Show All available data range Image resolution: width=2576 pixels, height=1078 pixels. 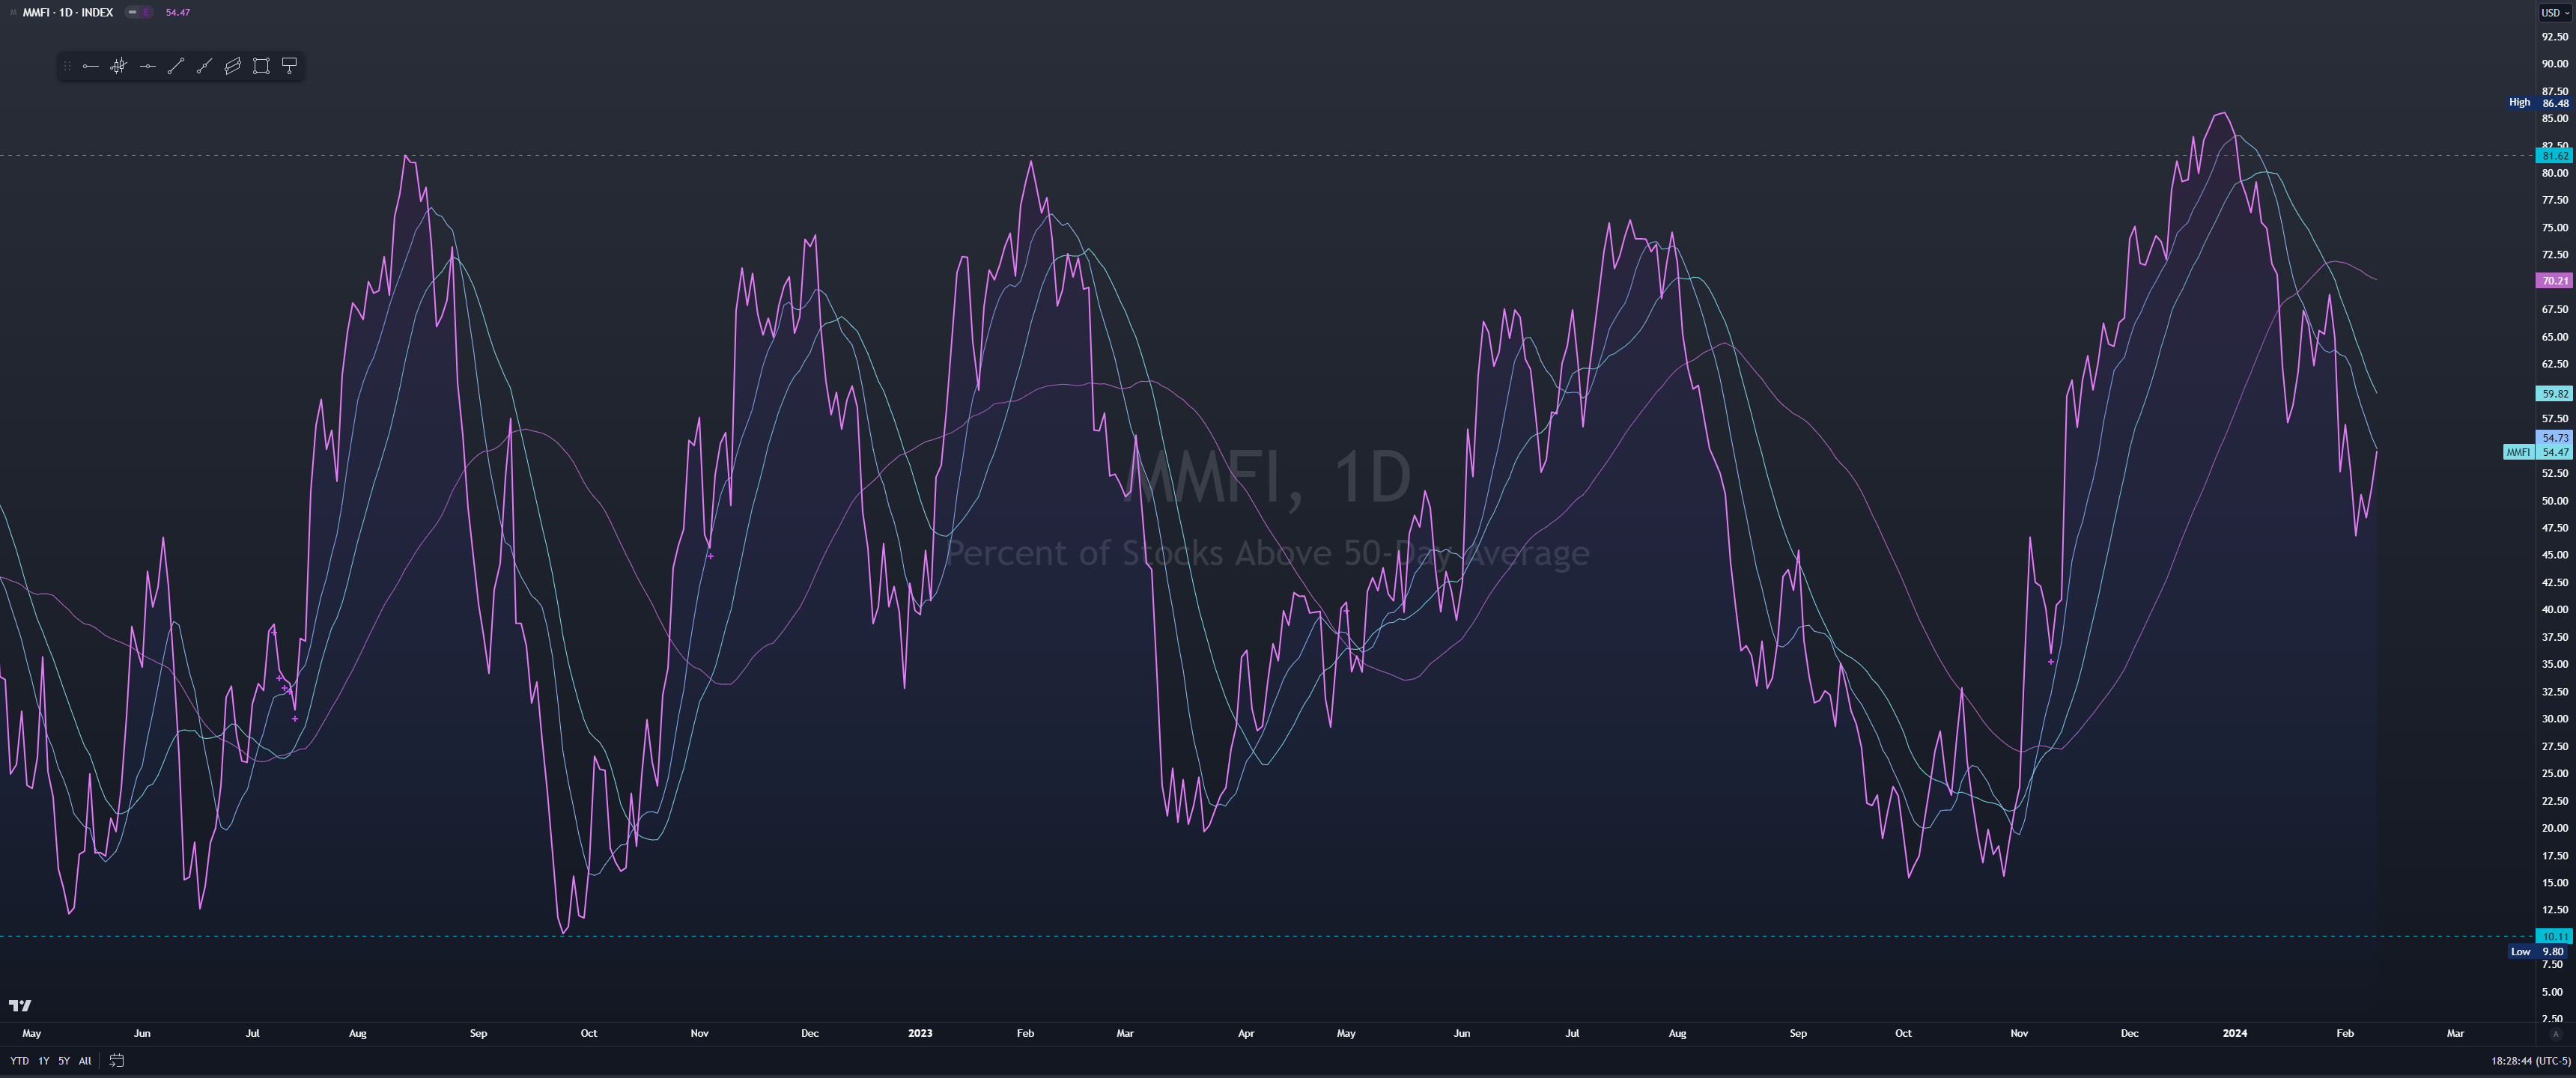click(85, 1061)
